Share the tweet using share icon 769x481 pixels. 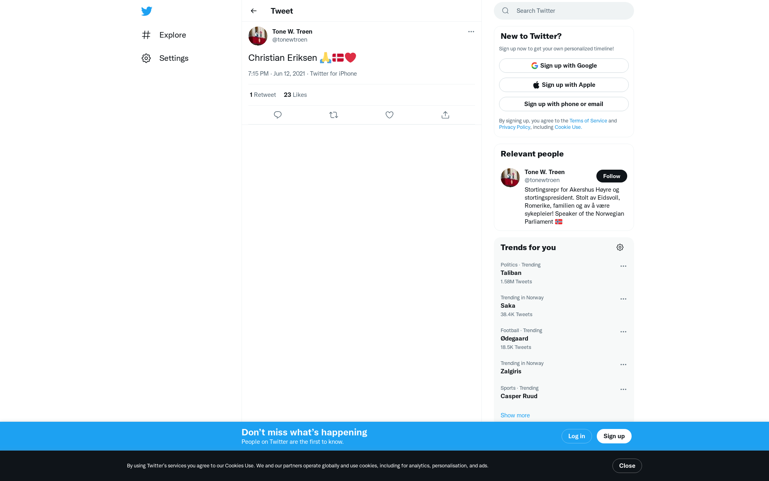point(445,115)
